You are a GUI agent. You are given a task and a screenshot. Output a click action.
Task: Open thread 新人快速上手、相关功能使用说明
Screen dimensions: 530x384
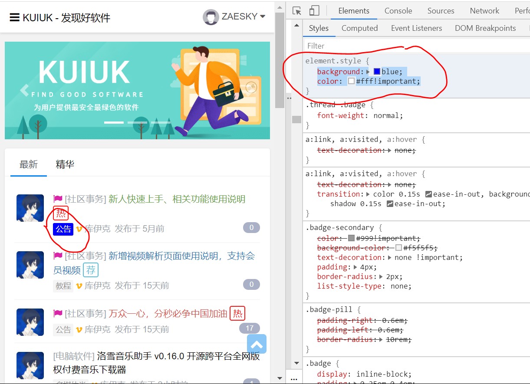(x=177, y=199)
